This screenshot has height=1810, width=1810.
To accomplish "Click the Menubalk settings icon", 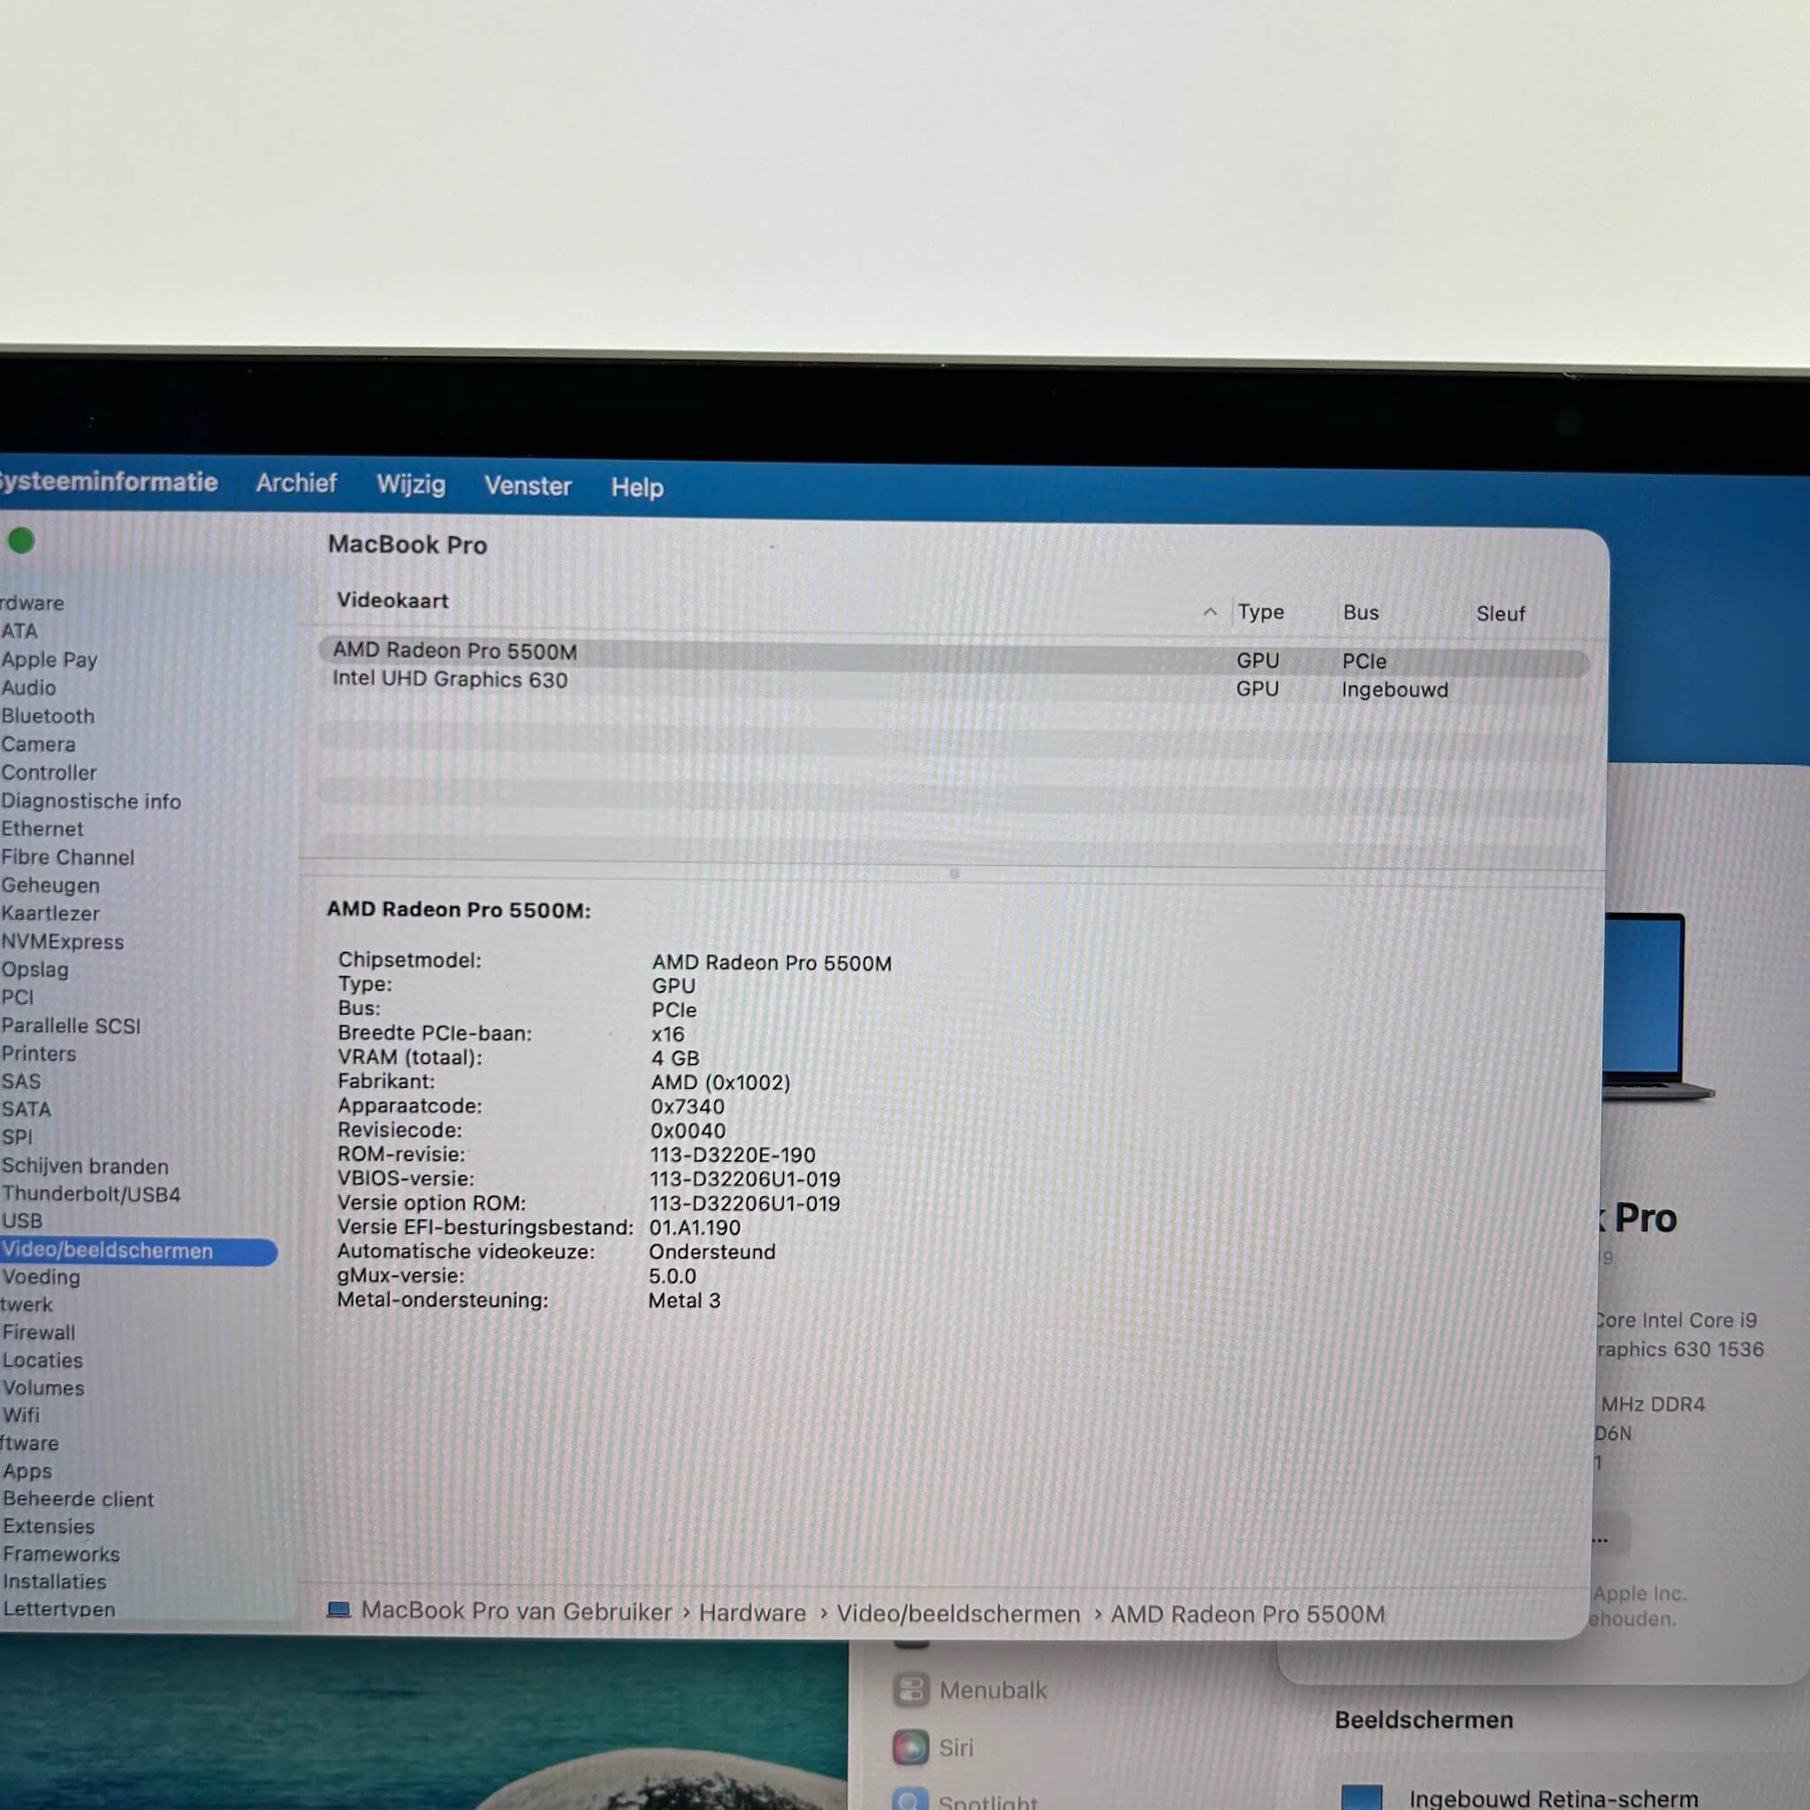I will click(910, 1690).
